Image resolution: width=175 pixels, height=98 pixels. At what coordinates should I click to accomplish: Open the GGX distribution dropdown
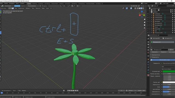pos(168,67)
